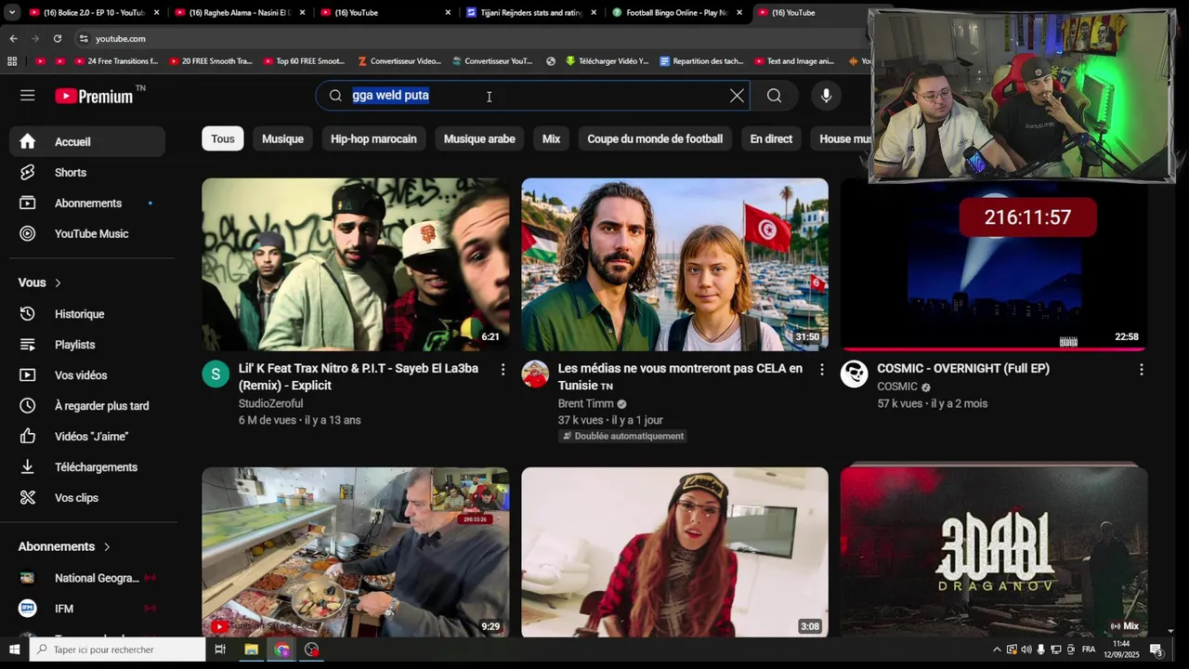This screenshot has height=669, width=1189.
Task: Open the bookmarks apps grid icon
Action: pyautogui.click(x=12, y=61)
